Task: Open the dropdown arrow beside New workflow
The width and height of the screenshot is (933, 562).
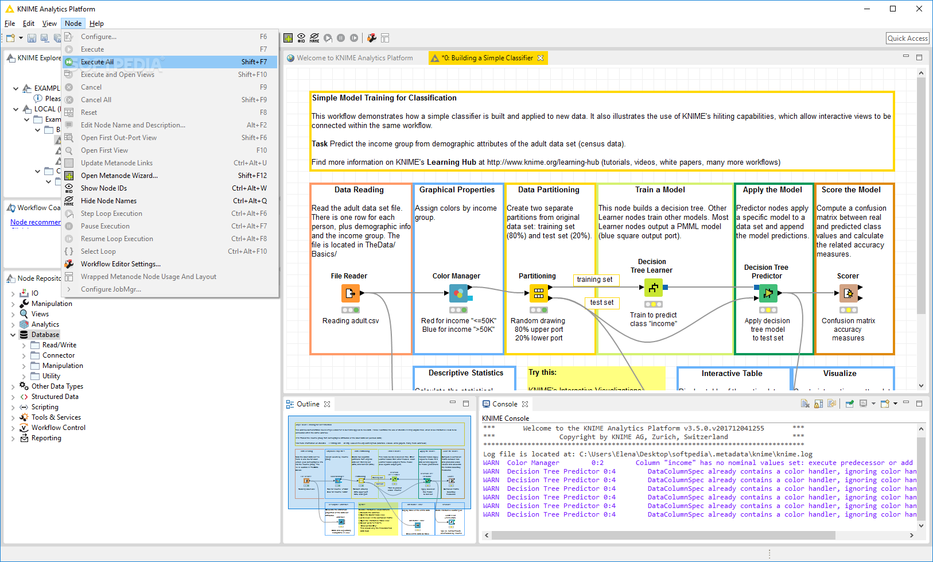Action: 21,38
